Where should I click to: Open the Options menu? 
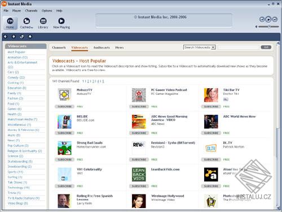coord(47,11)
